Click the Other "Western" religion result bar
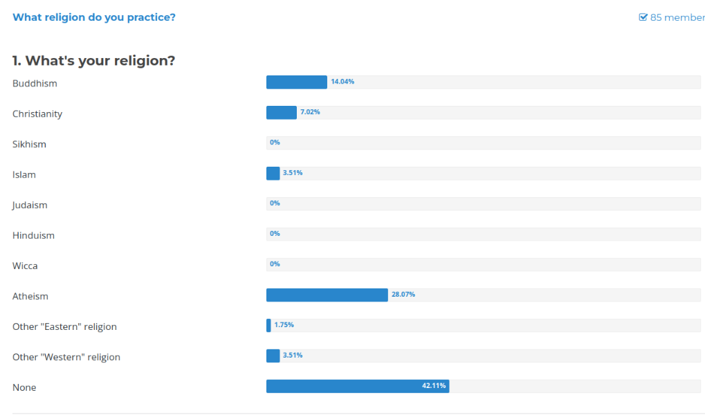The height and width of the screenshot is (415, 705). click(273, 356)
